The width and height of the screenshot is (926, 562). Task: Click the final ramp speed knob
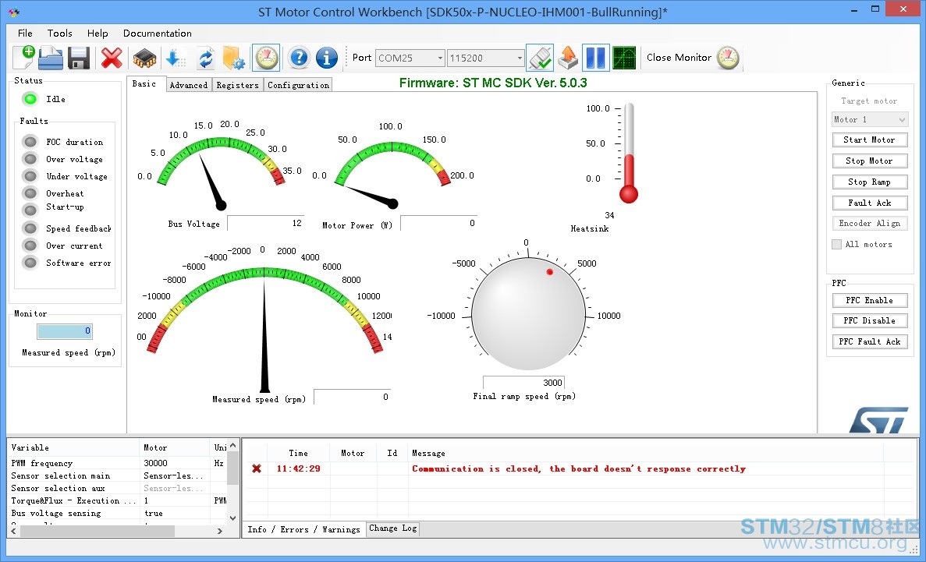point(529,314)
